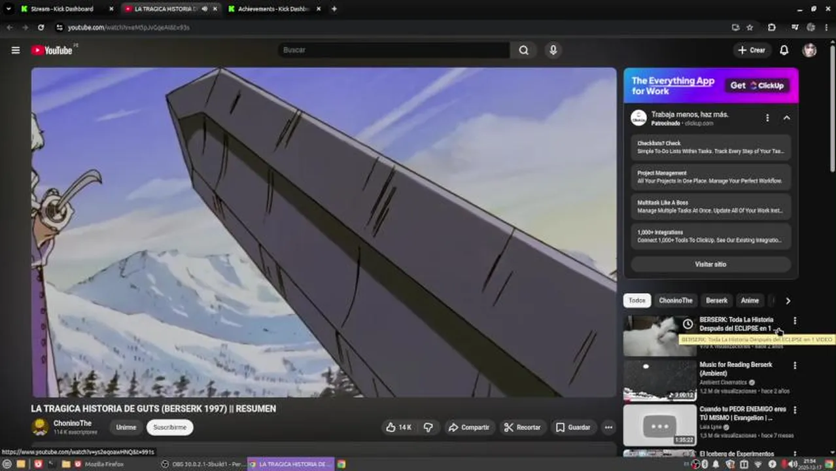
Task: Click the site info icon in the address bar
Action: click(60, 27)
